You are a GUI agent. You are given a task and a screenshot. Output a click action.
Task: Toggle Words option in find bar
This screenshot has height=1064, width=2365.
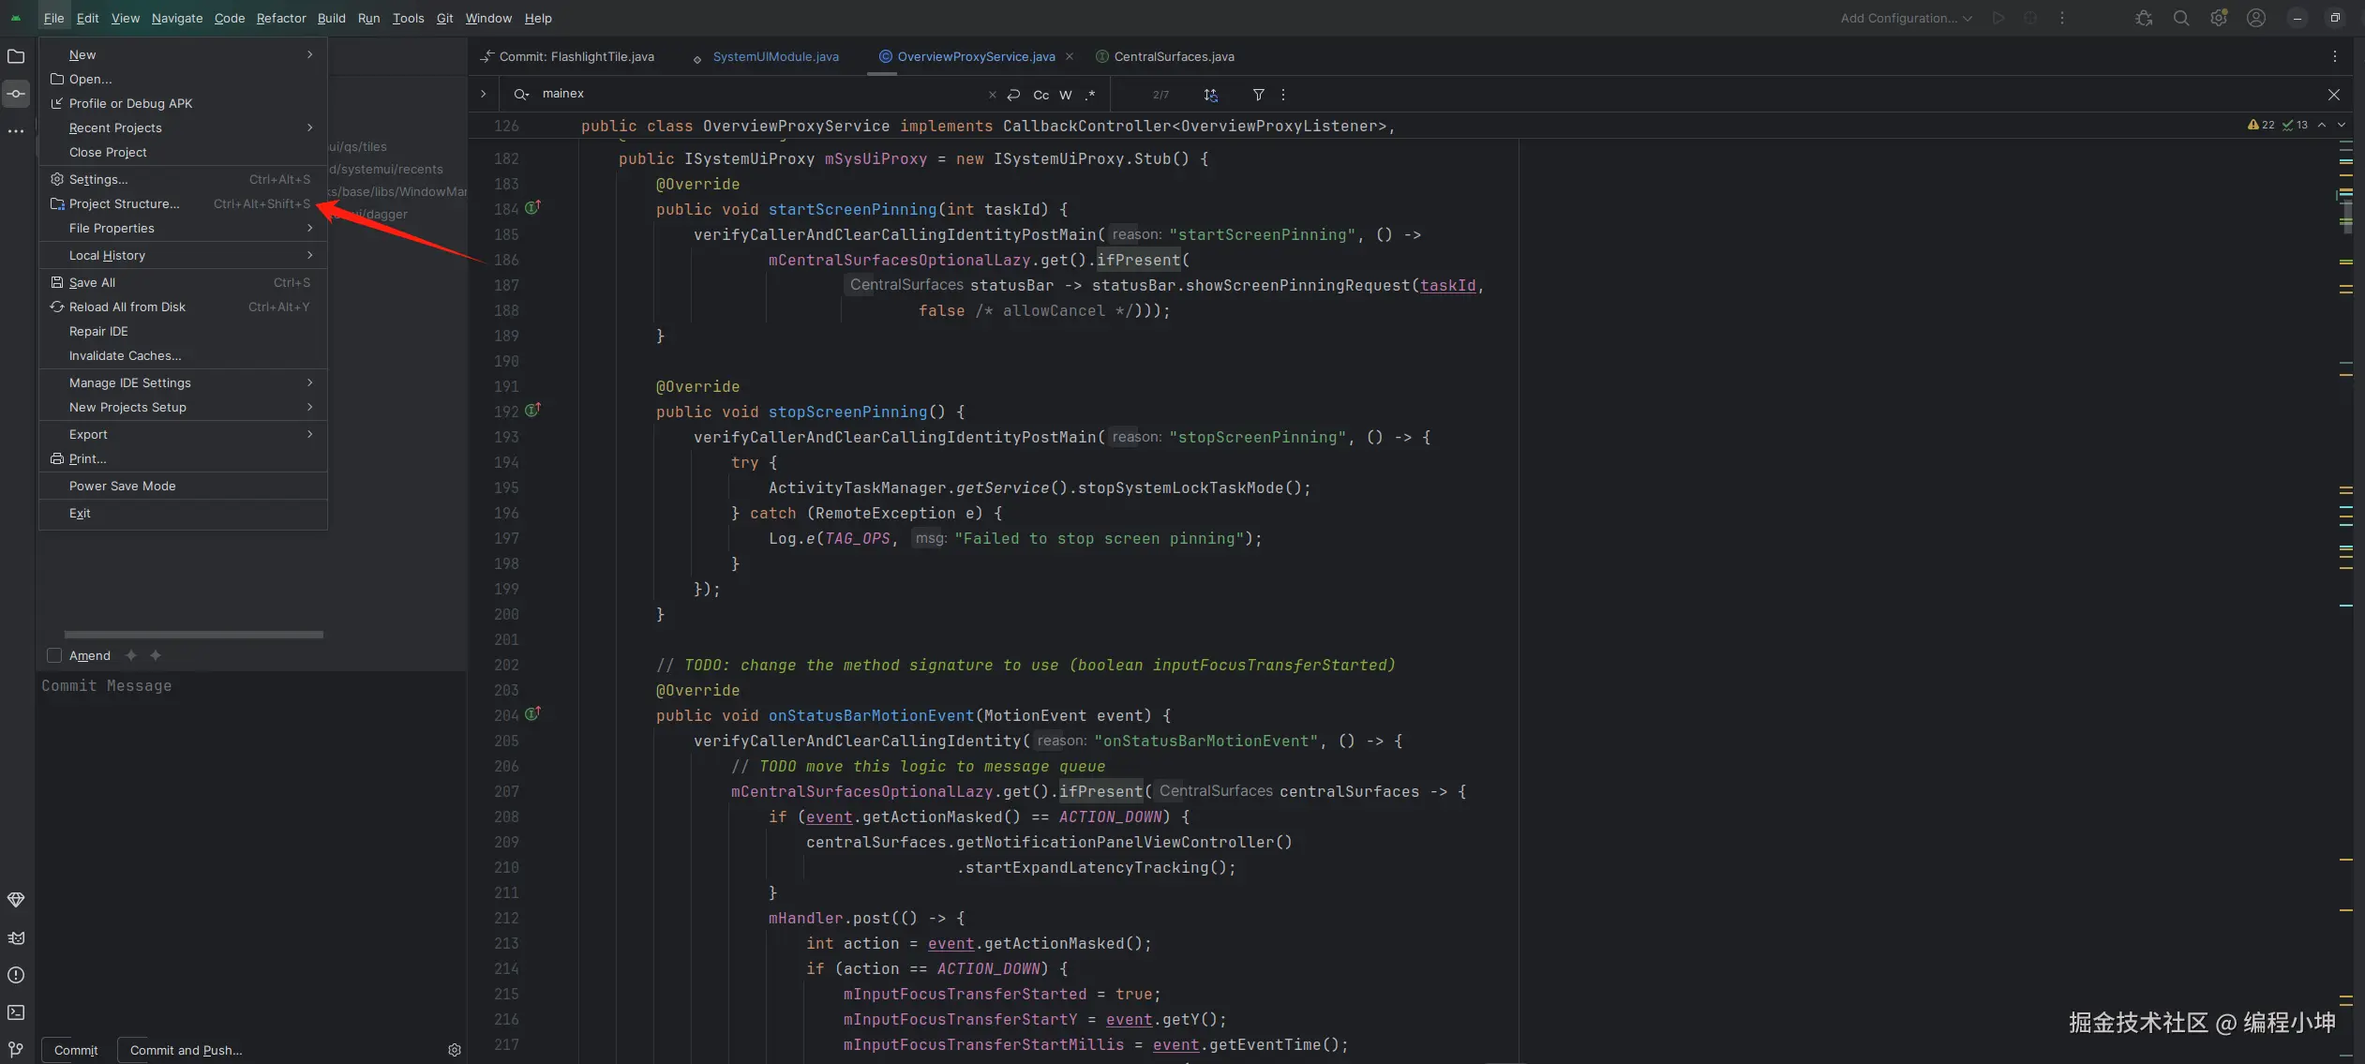coord(1066,95)
